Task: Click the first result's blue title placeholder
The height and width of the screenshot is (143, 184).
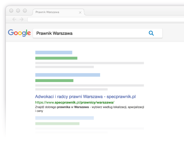Action: 54,52
